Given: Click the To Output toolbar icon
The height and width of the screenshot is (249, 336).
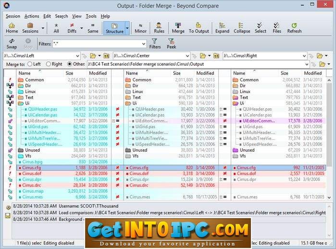Looking at the screenshot, I should (199, 28).
